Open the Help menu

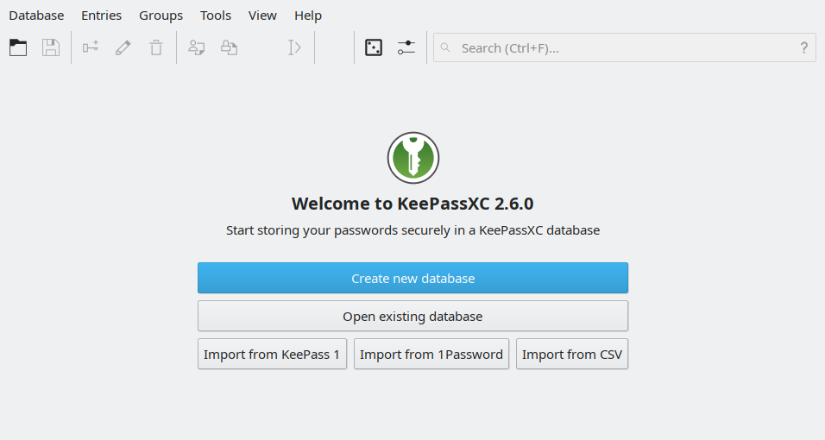[x=308, y=16]
